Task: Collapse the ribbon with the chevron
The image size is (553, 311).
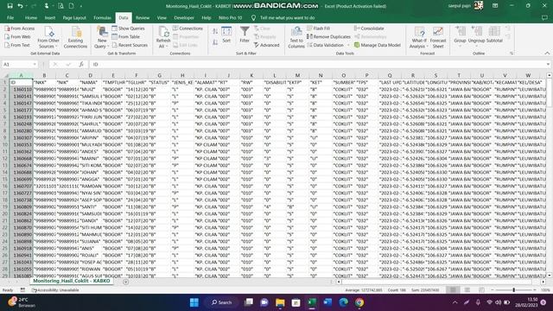Action: coord(547,54)
